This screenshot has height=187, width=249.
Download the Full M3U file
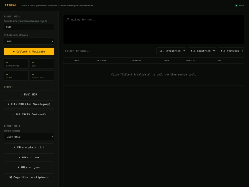29,95
